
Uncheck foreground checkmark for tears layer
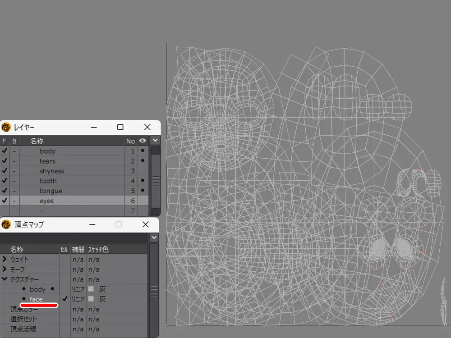(5, 161)
